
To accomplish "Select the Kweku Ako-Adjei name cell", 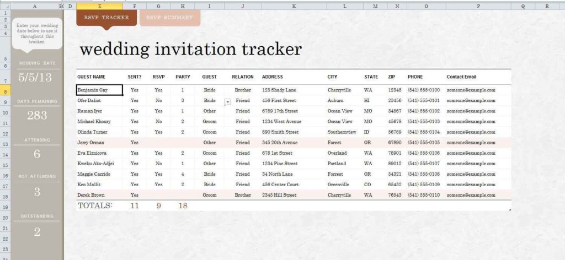I will (99, 164).
